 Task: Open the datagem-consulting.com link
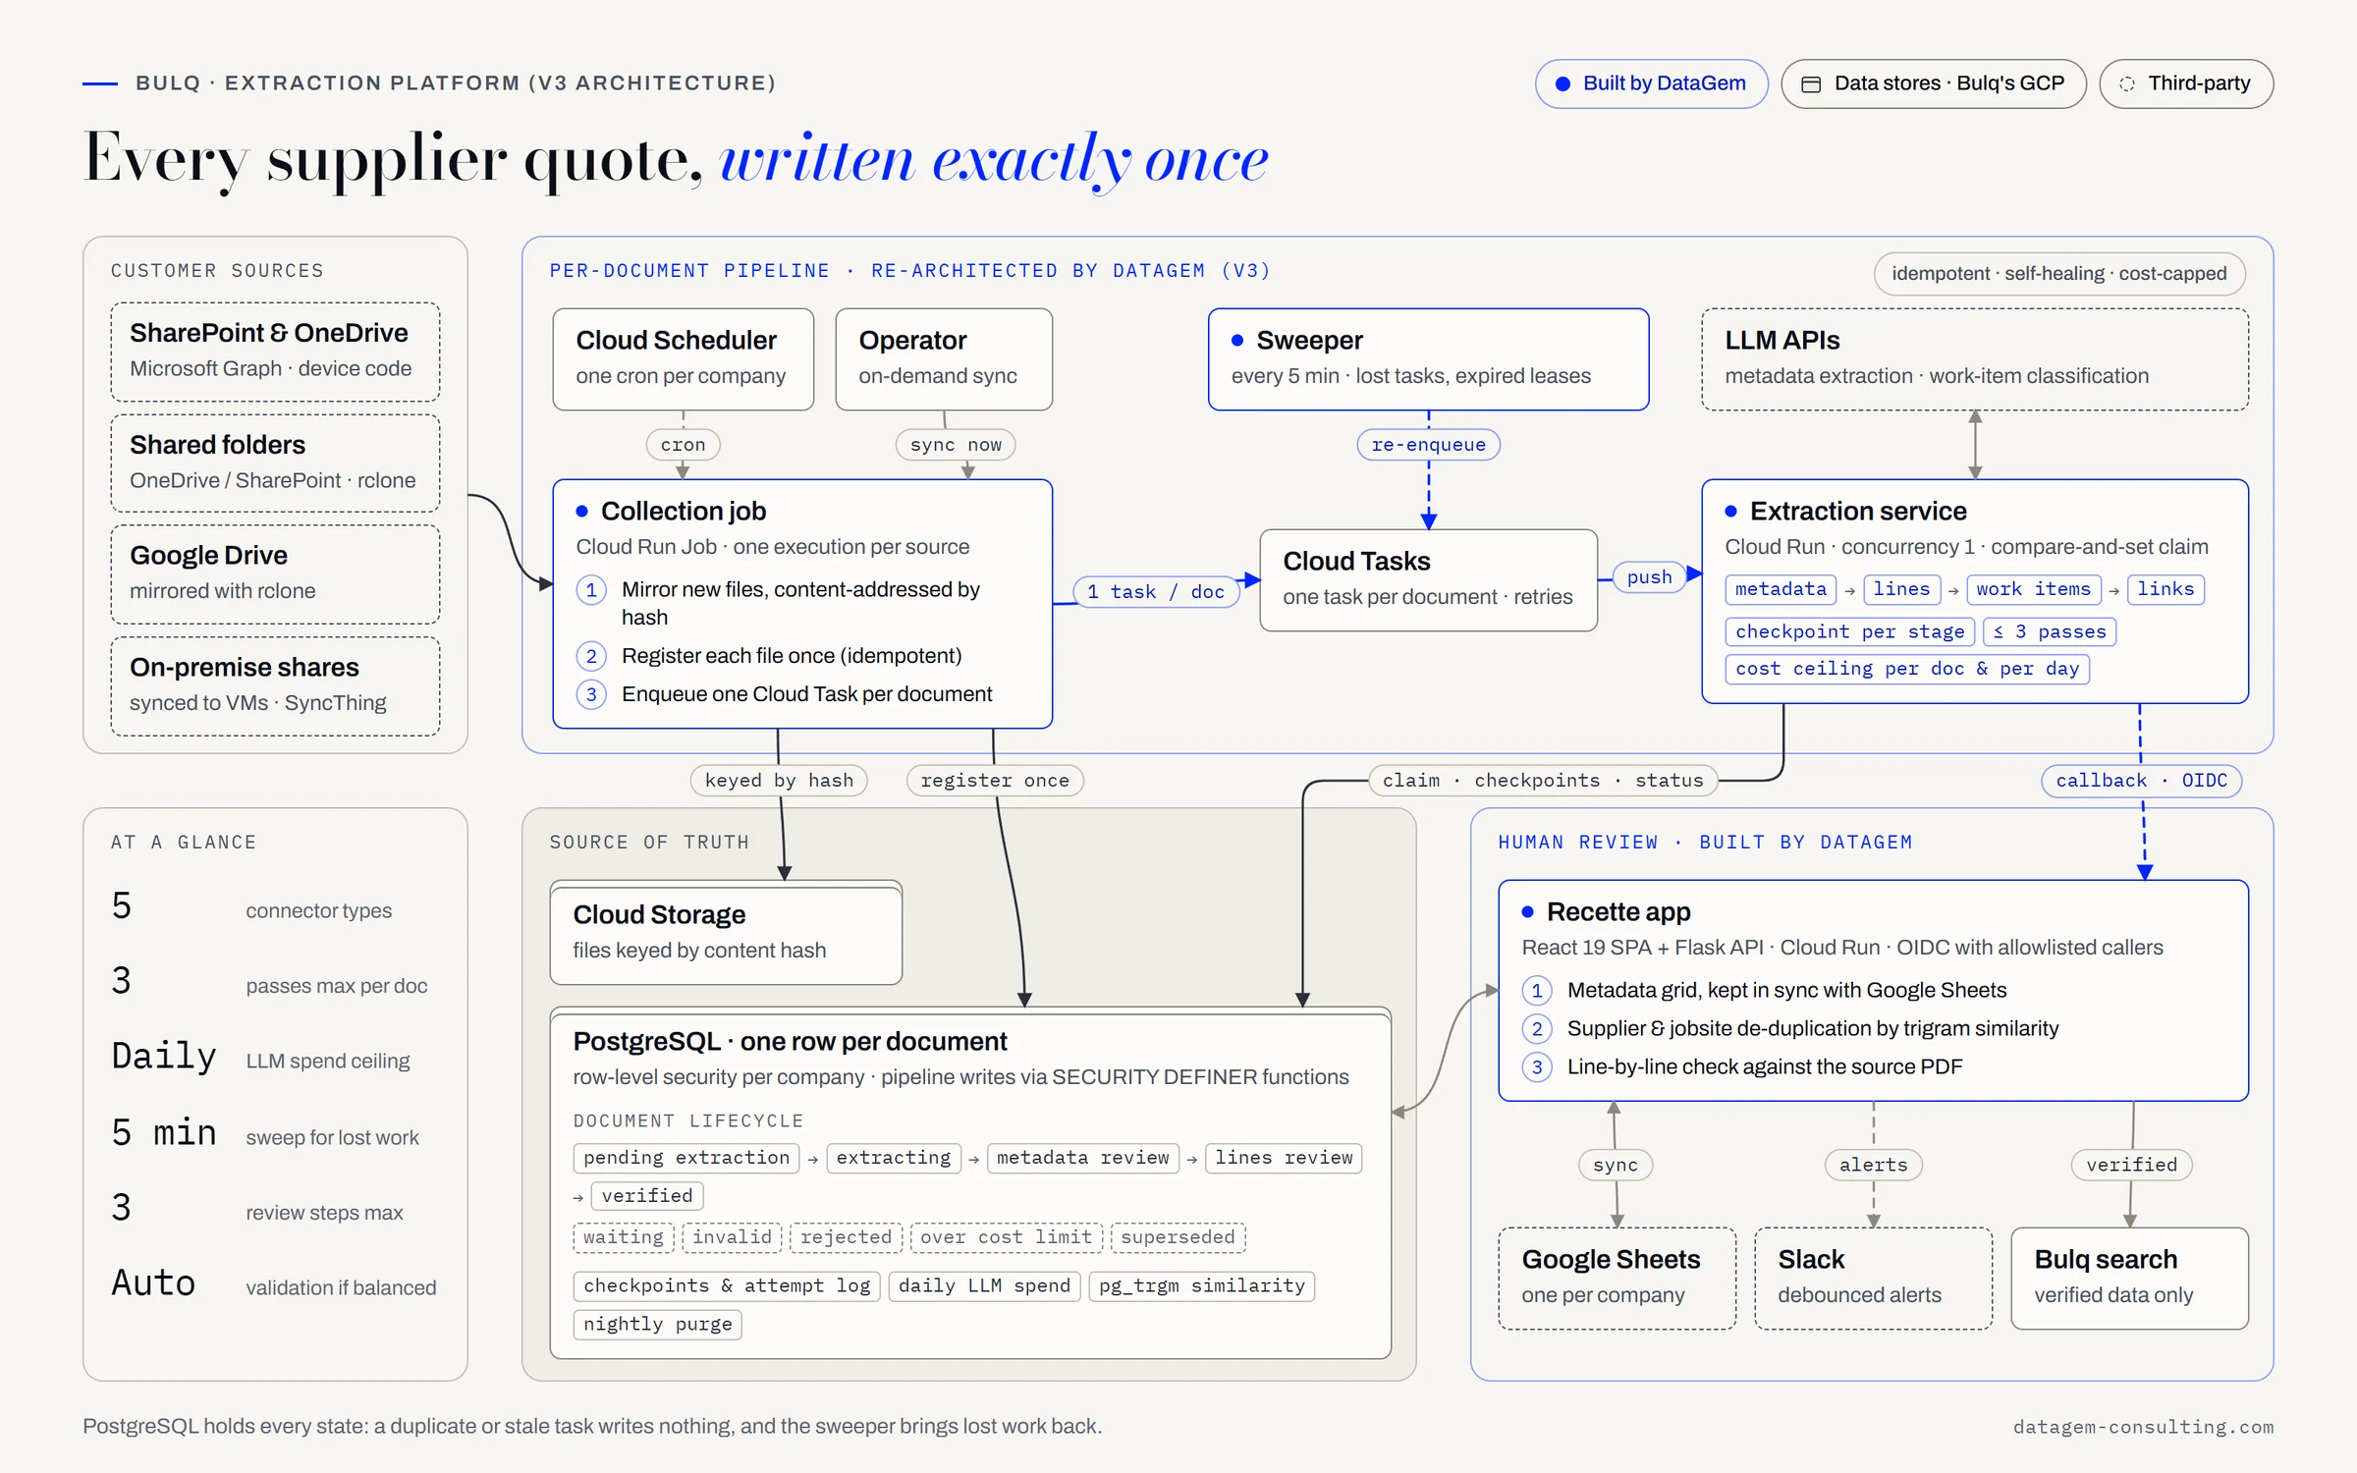tap(2143, 1427)
